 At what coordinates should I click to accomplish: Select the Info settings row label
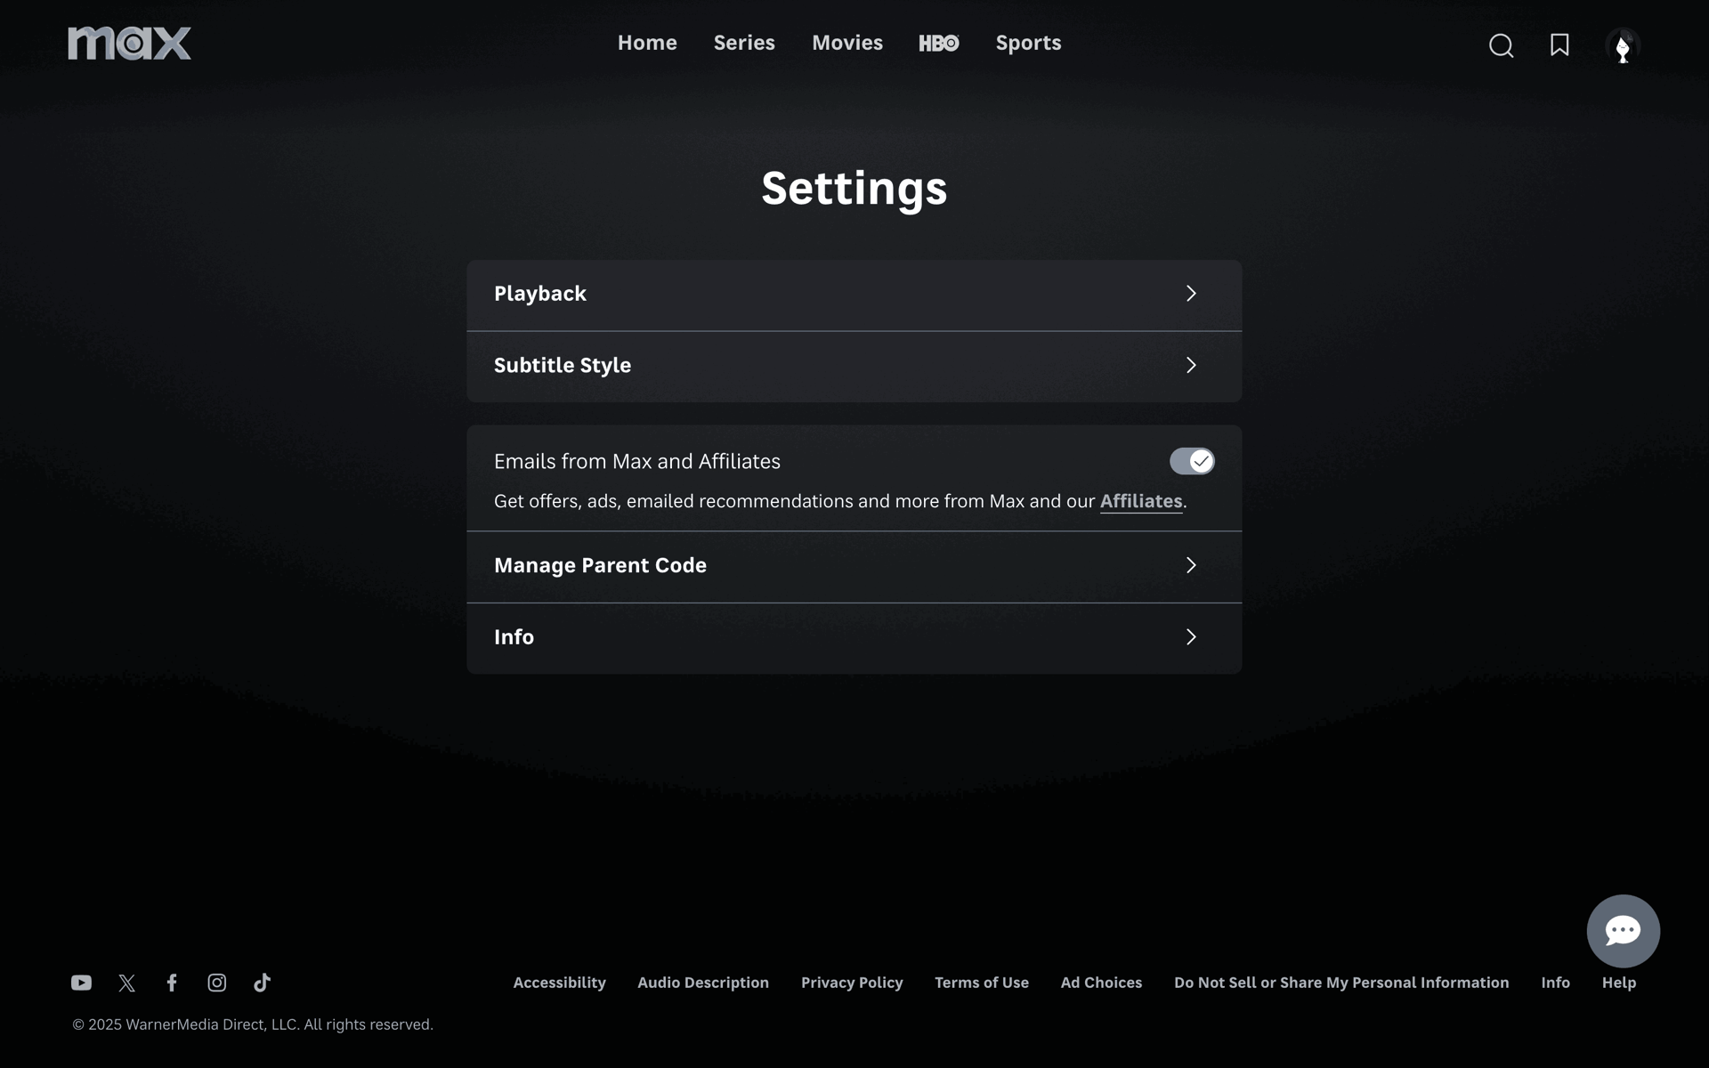(x=514, y=636)
